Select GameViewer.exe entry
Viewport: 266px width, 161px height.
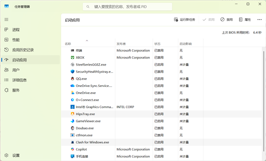pos(88,121)
